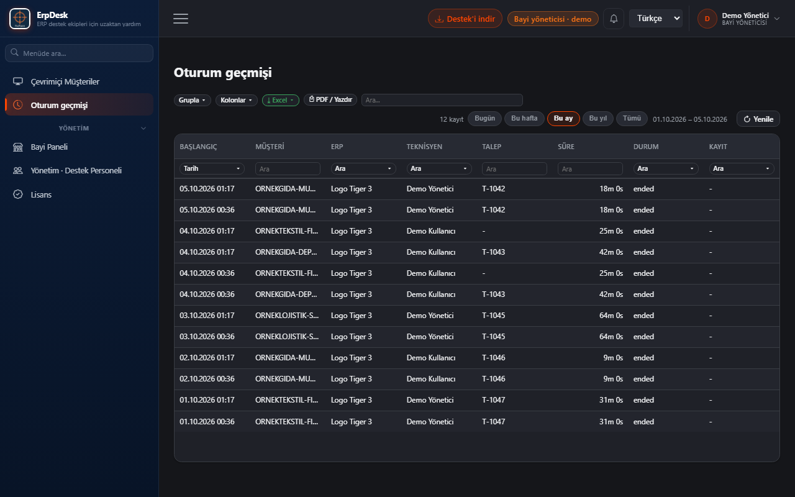
Task: Open notifications bell icon
Action: 614,19
